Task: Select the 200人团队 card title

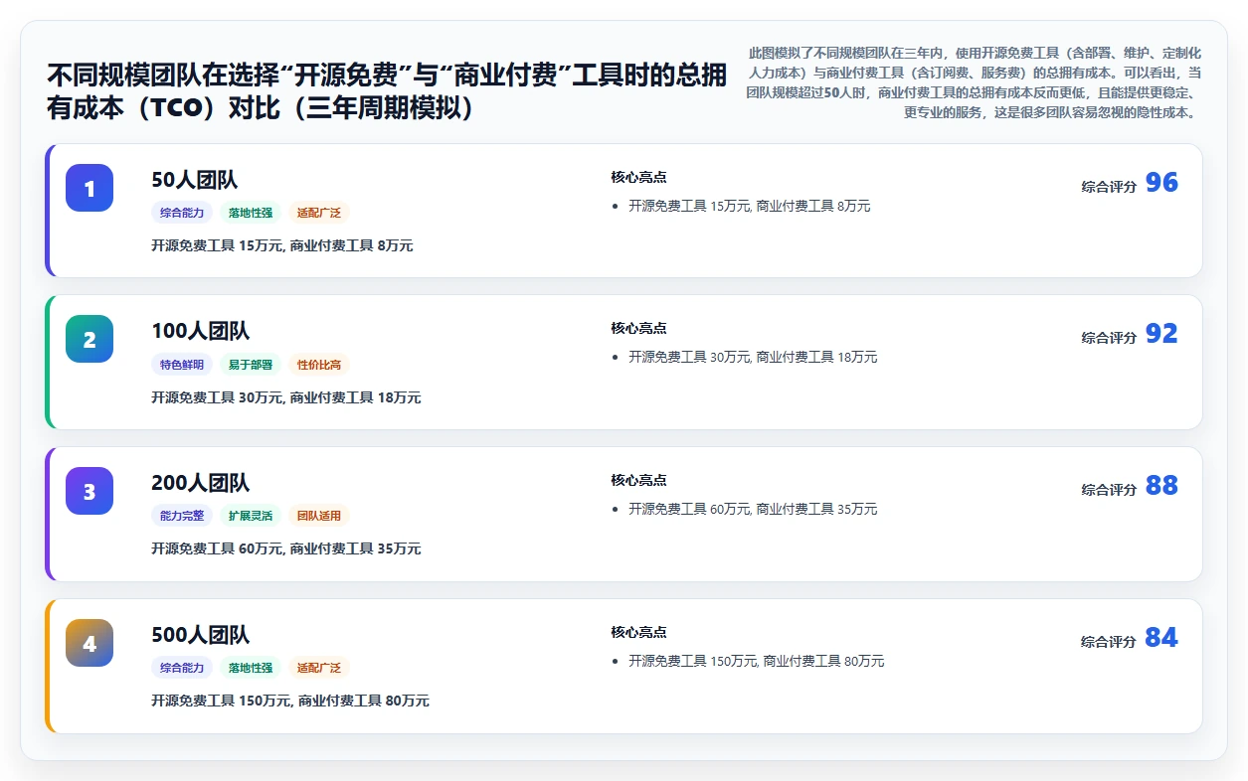Action: 201,483
